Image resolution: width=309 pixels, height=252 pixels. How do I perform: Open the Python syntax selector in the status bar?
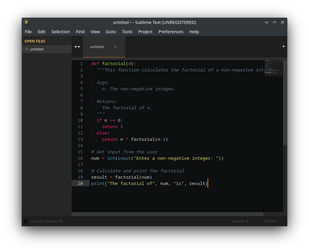coord(270,221)
